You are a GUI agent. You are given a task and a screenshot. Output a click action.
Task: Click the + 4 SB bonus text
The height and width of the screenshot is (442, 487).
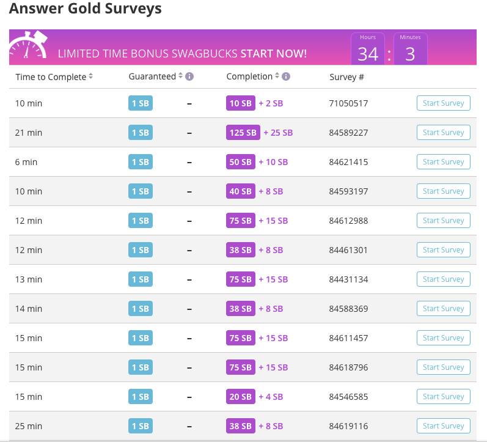(271, 397)
